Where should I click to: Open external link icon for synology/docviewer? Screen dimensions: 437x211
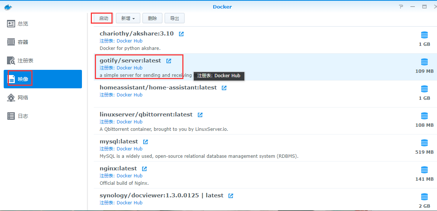click(x=231, y=195)
